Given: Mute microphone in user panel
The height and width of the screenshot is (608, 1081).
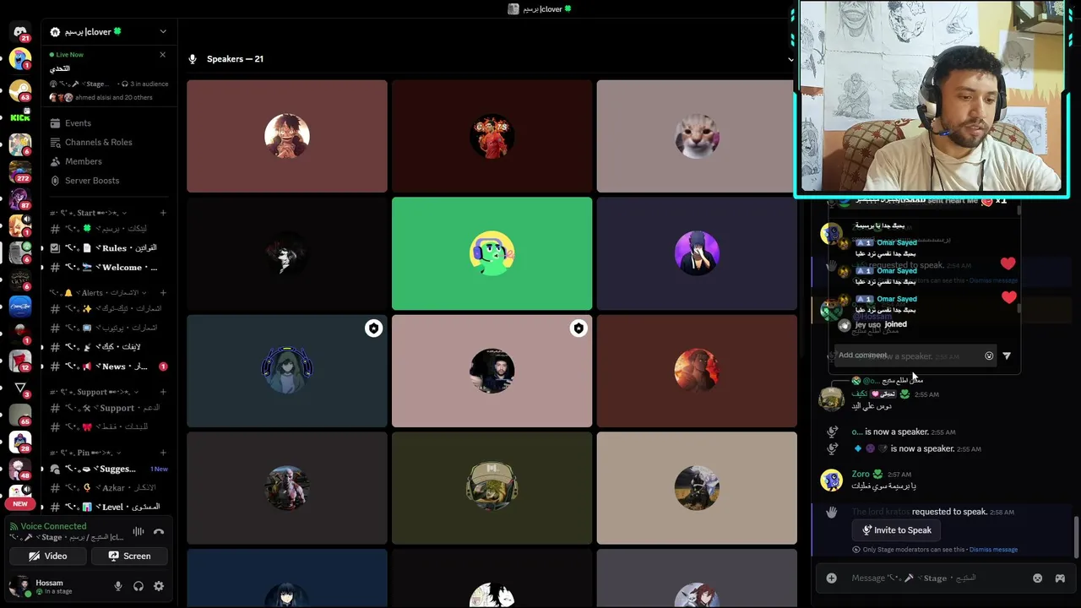Looking at the screenshot, I should (x=118, y=586).
